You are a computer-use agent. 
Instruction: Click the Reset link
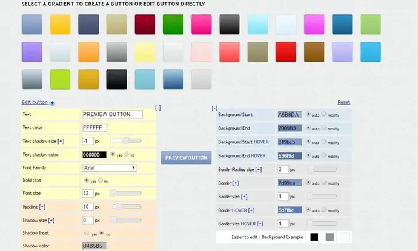click(x=343, y=102)
